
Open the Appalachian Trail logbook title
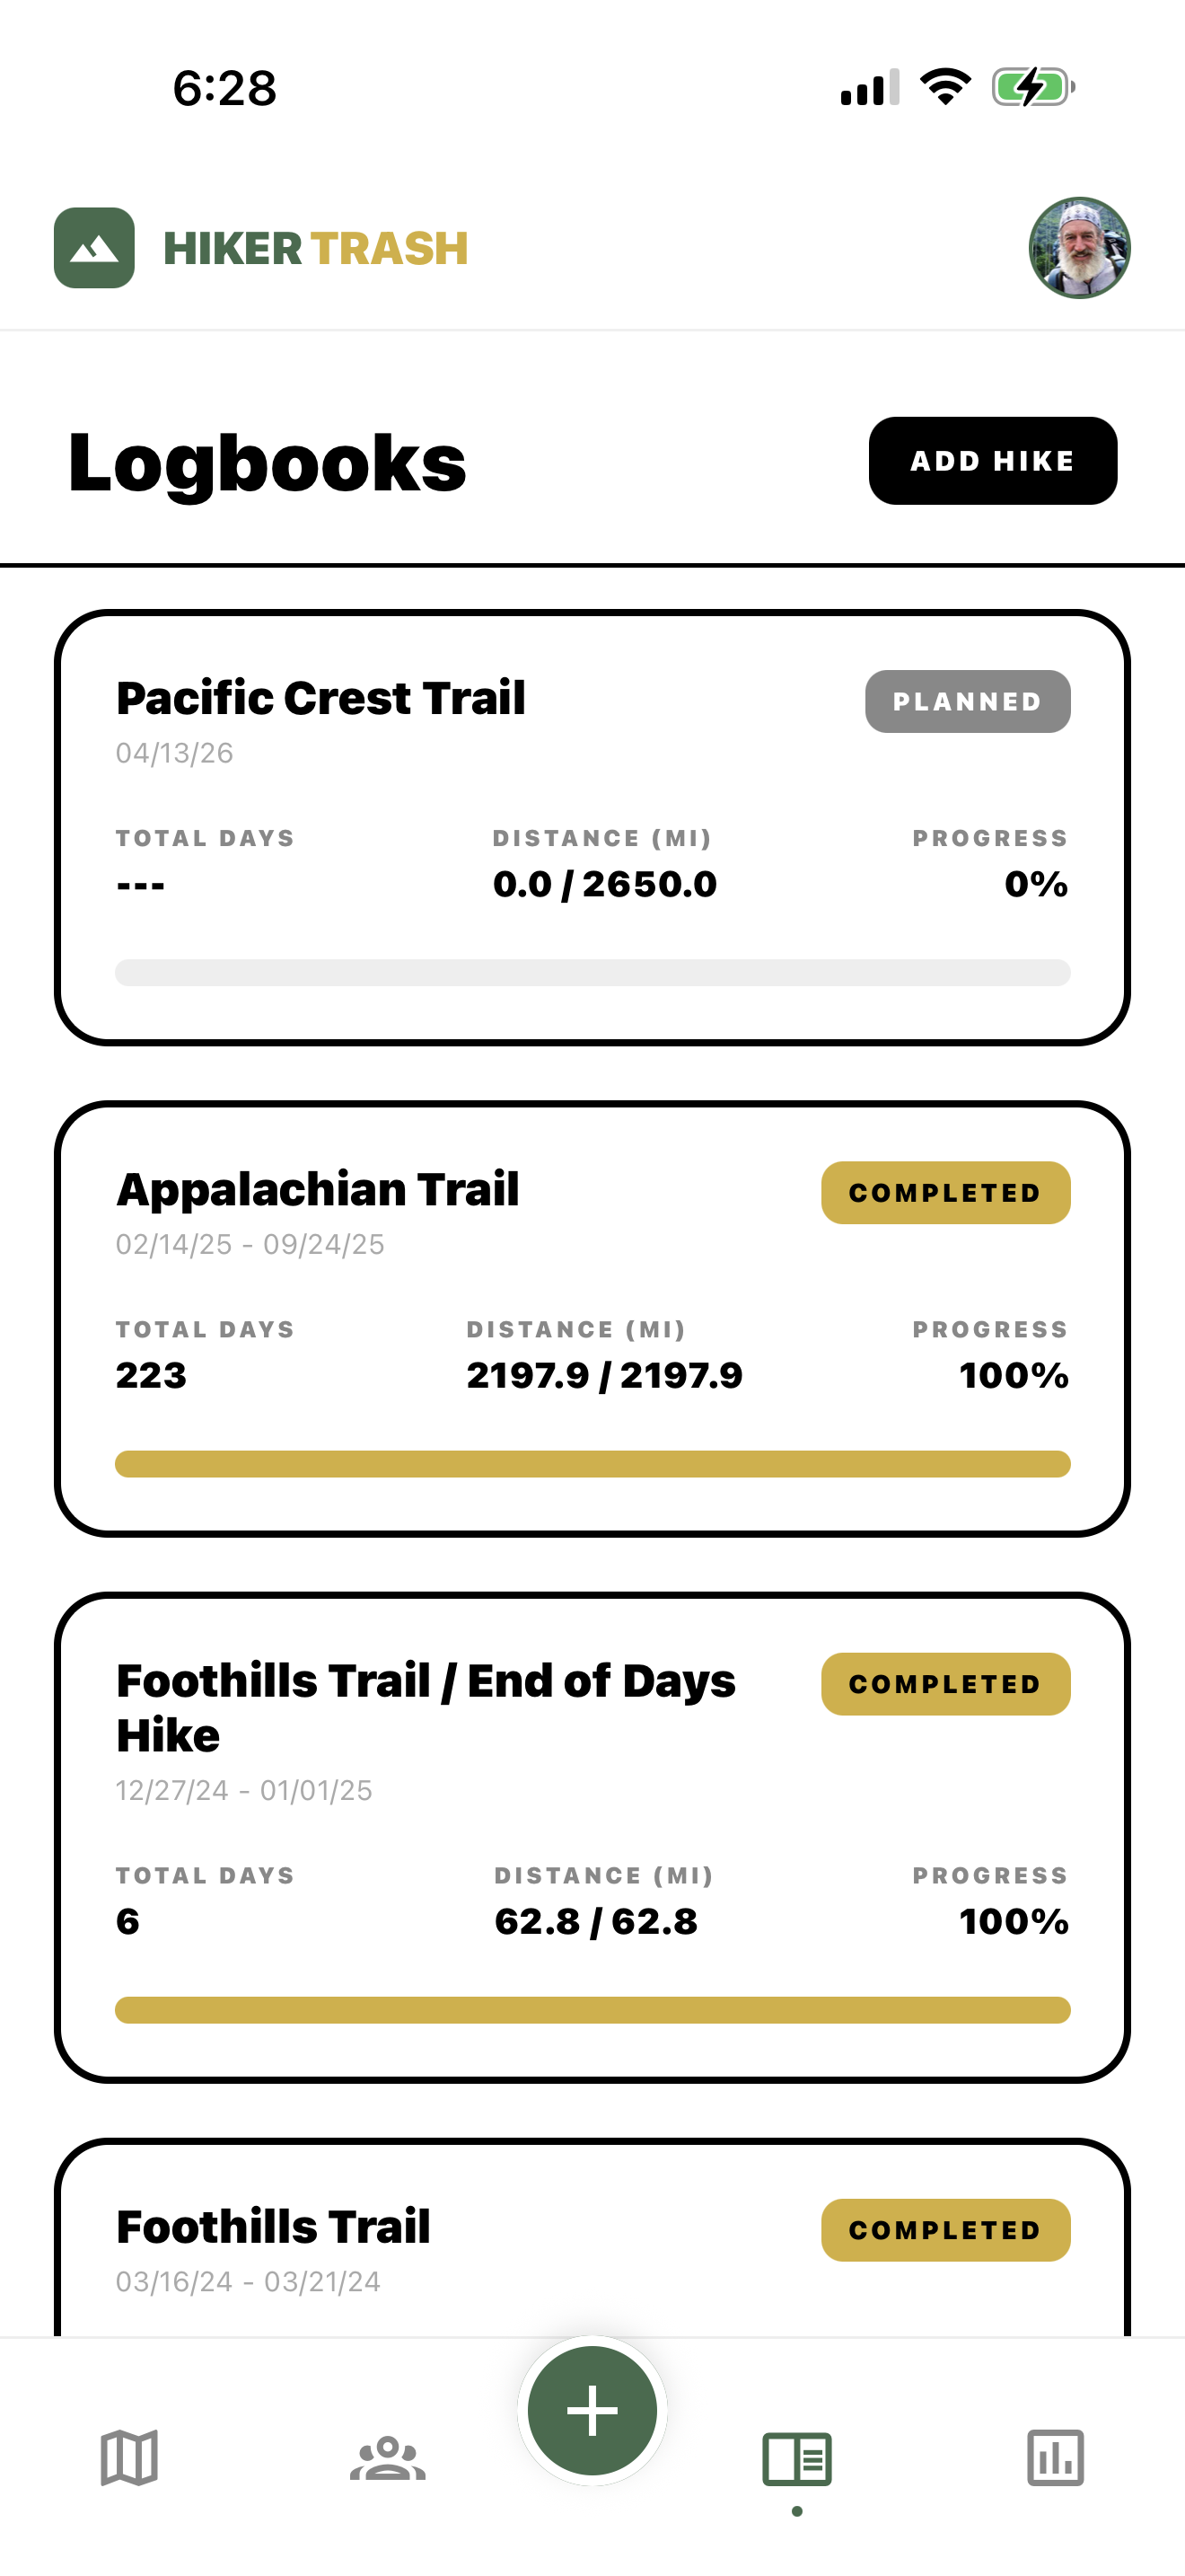coord(318,1190)
